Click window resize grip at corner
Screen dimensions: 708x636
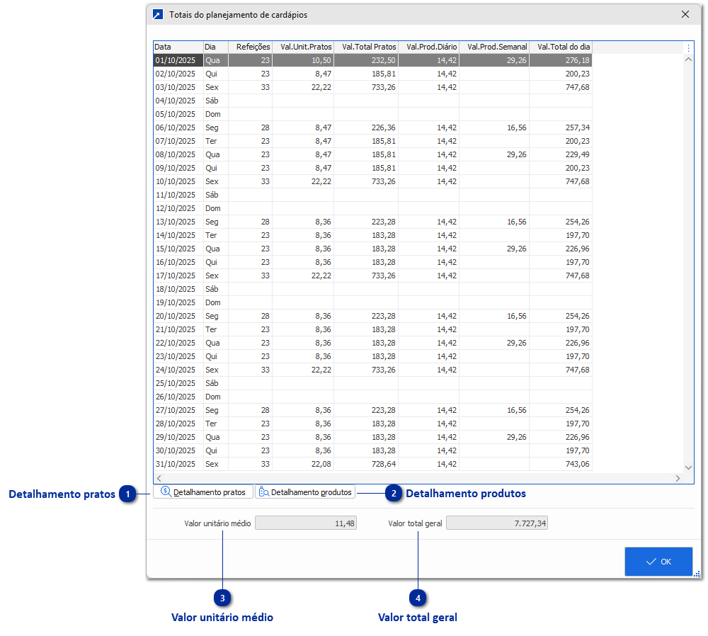click(x=697, y=574)
